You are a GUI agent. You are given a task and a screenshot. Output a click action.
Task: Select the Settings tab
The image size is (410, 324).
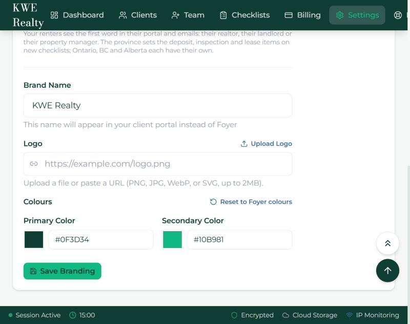[357, 15]
